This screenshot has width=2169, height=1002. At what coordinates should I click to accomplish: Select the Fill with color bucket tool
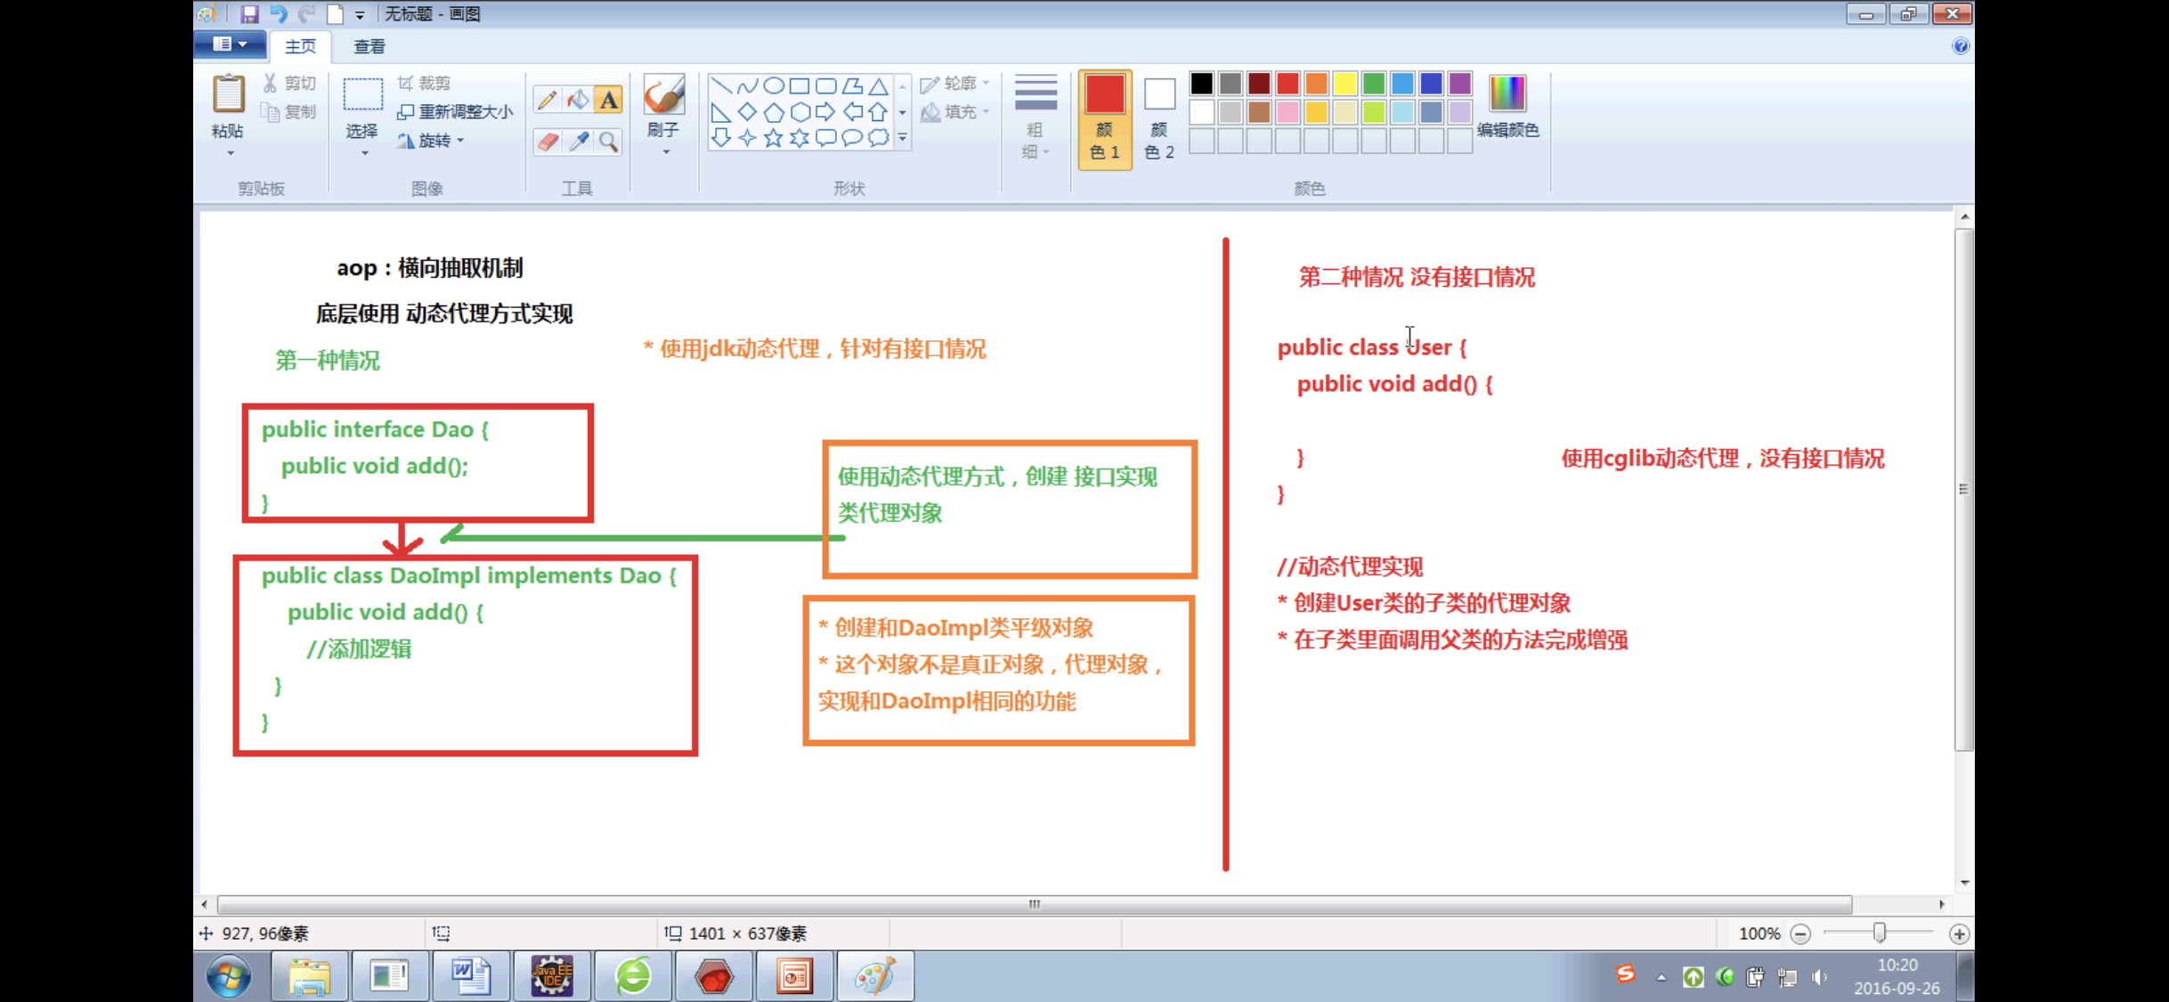click(x=578, y=99)
